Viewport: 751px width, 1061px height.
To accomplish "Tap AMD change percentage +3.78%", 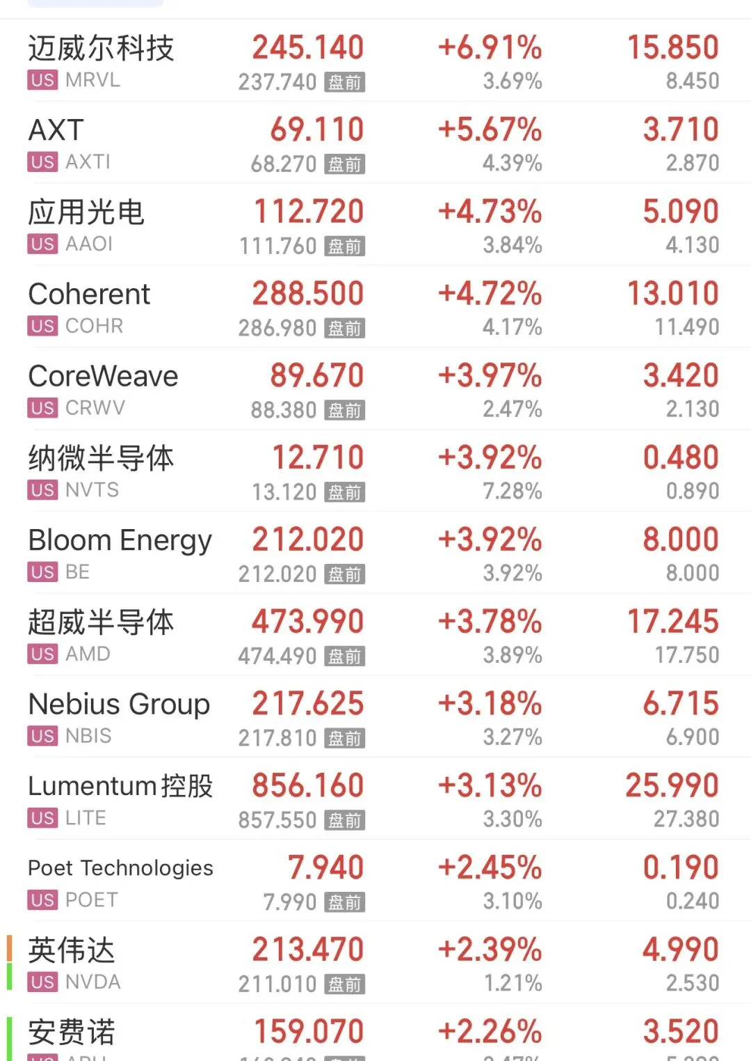I will click(x=490, y=622).
